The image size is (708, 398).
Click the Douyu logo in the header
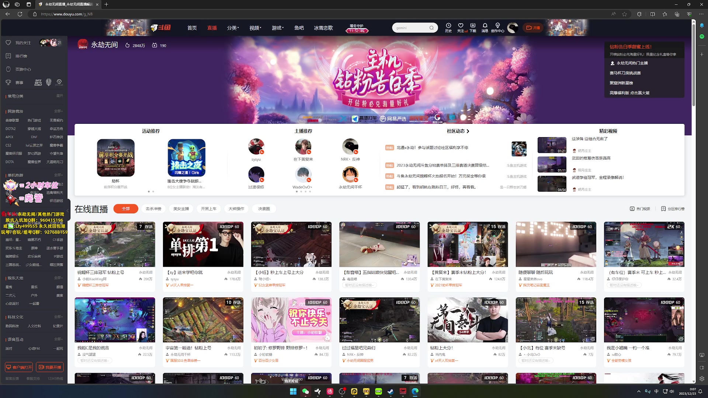pos(161,28)
